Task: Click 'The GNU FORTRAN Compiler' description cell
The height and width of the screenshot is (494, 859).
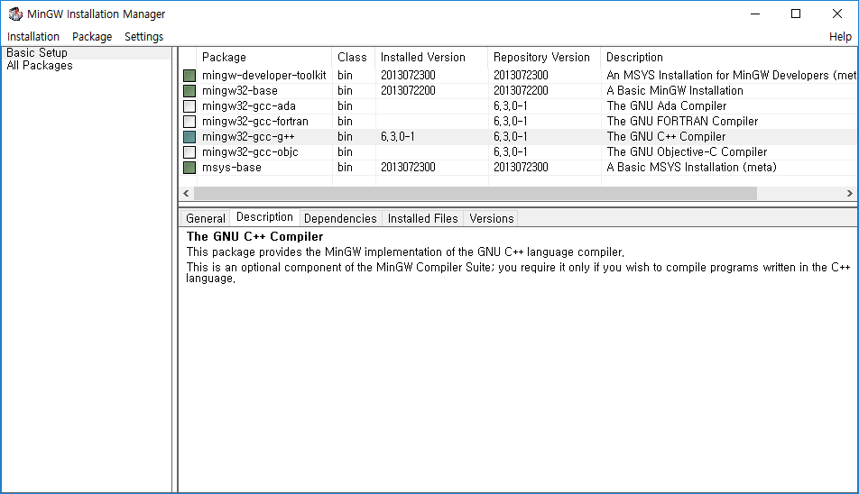Action: coord(682,122)
